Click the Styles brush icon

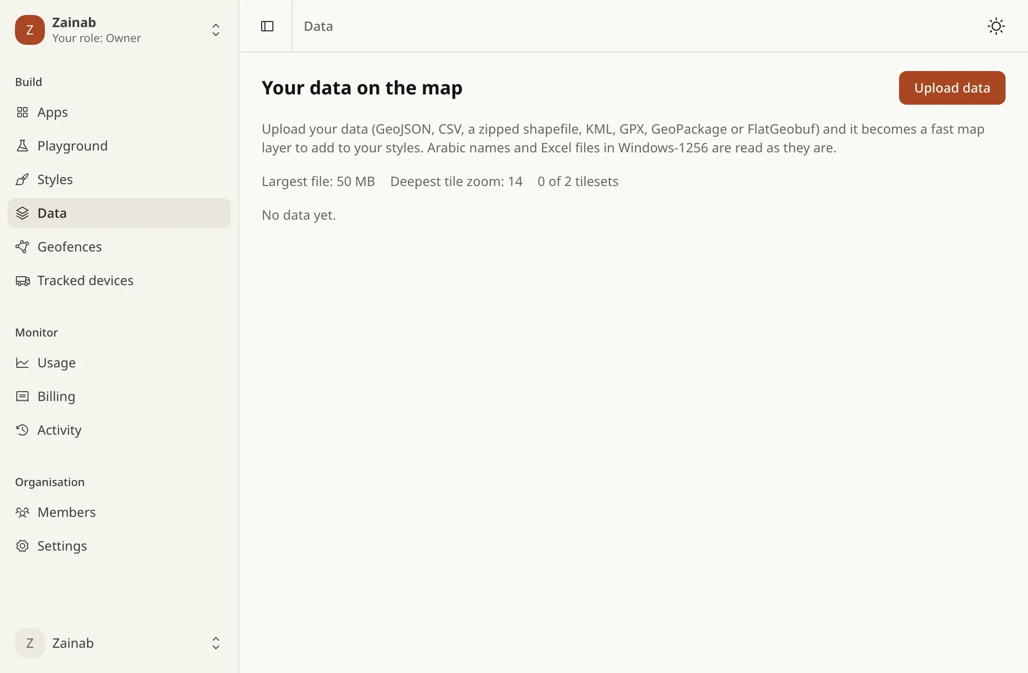22,179
